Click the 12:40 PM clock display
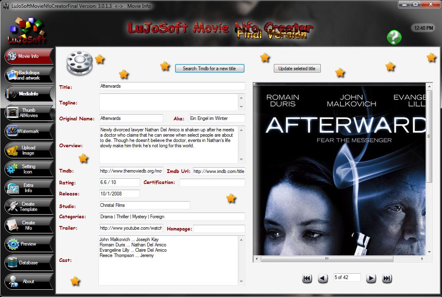Viewport: 442px width, 297px height. tap(424, 28)
